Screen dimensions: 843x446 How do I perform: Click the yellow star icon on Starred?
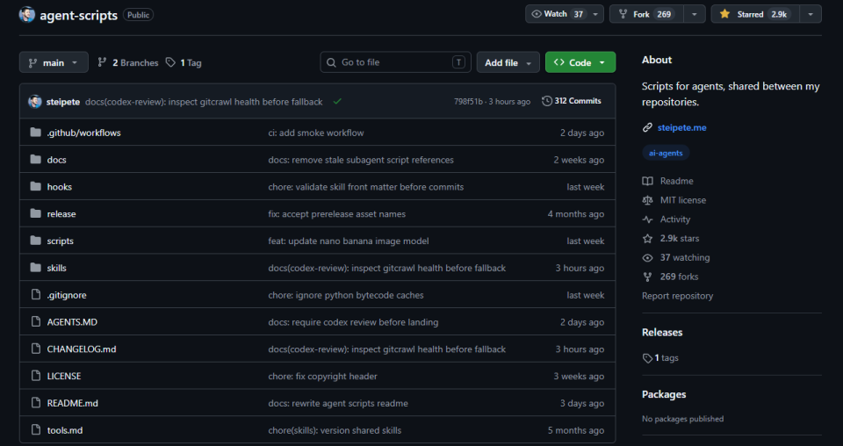[724, 14]
